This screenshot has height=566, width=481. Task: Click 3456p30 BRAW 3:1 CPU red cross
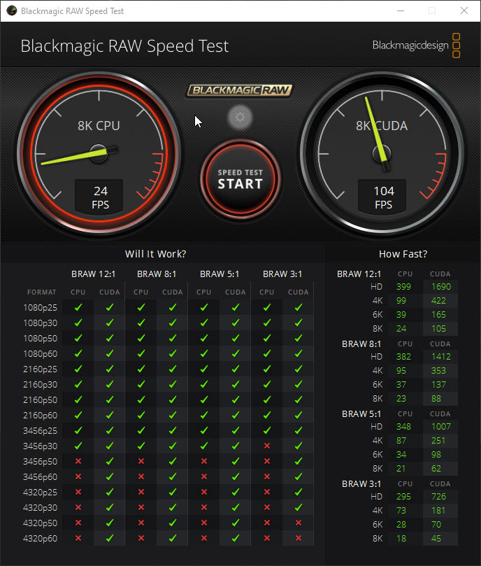(x=267, y=446)
